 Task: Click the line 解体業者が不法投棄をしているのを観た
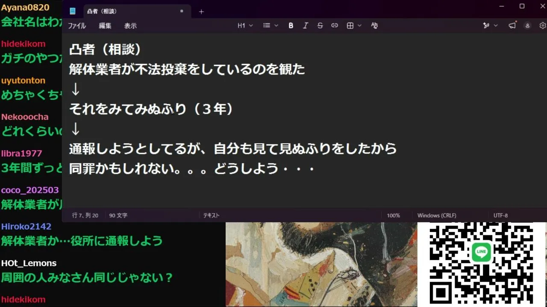pyautogui.click(x=187, y=69)
